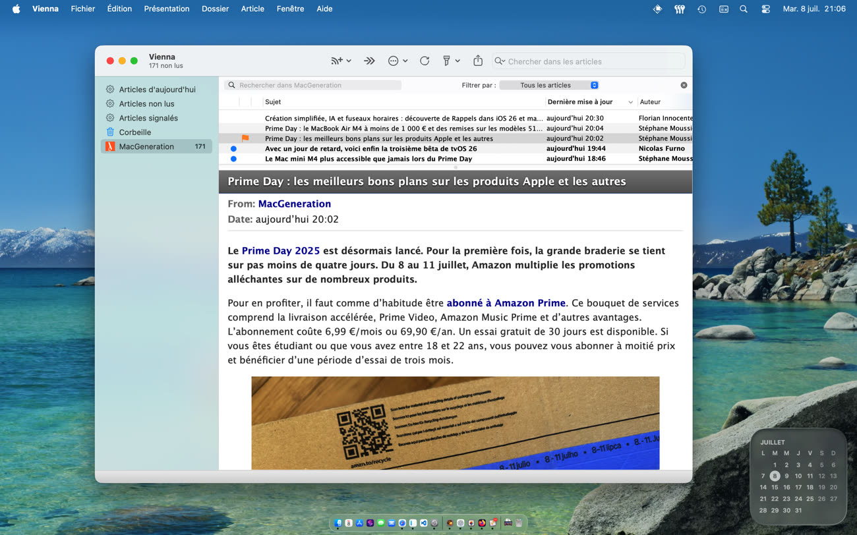Open 'Tous les articles' filter popup
Screen dimensions: 857x535
pyautogui.click(x=549, y=85)
